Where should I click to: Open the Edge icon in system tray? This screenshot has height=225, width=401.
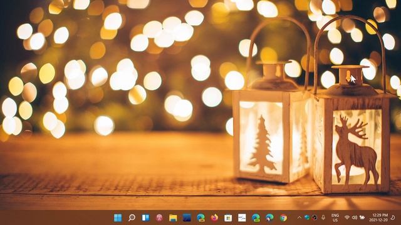click(x=307, y=217)
